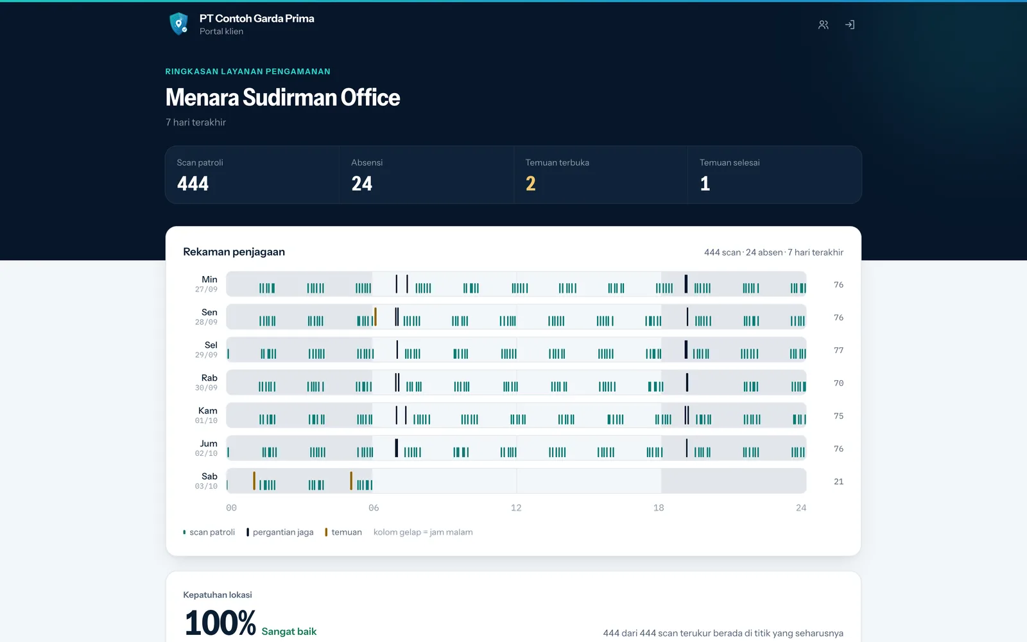Click the 18 hour axis label

point(659,508)
